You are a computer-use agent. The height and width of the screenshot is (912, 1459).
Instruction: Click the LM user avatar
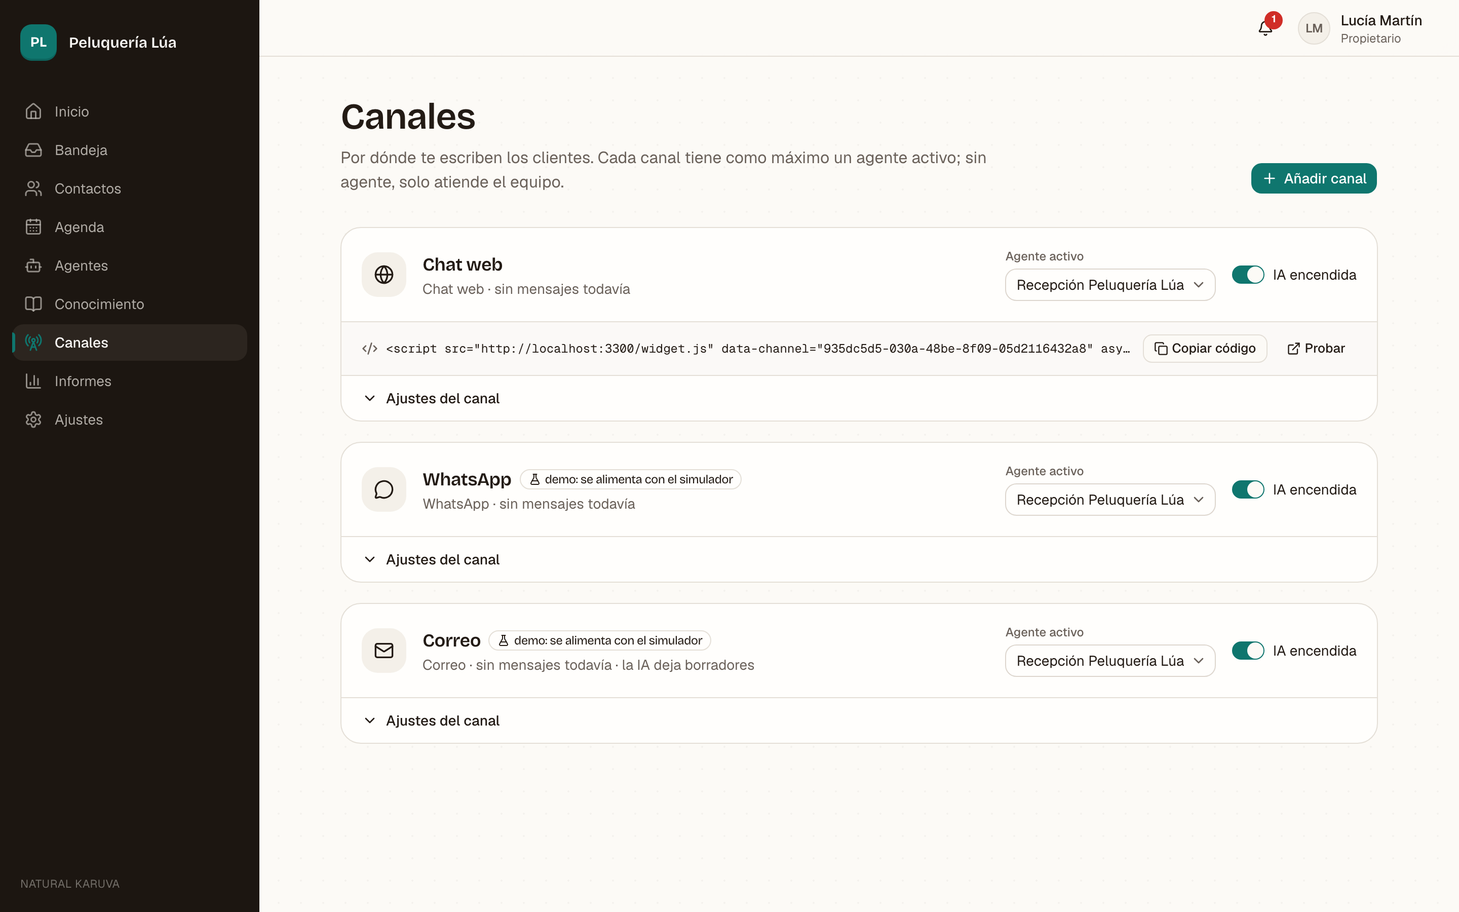[1314, 28]
